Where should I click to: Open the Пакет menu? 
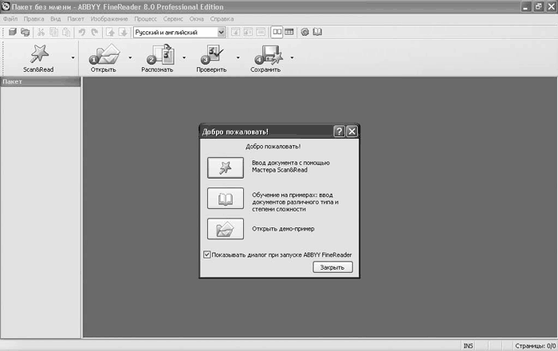76,19
